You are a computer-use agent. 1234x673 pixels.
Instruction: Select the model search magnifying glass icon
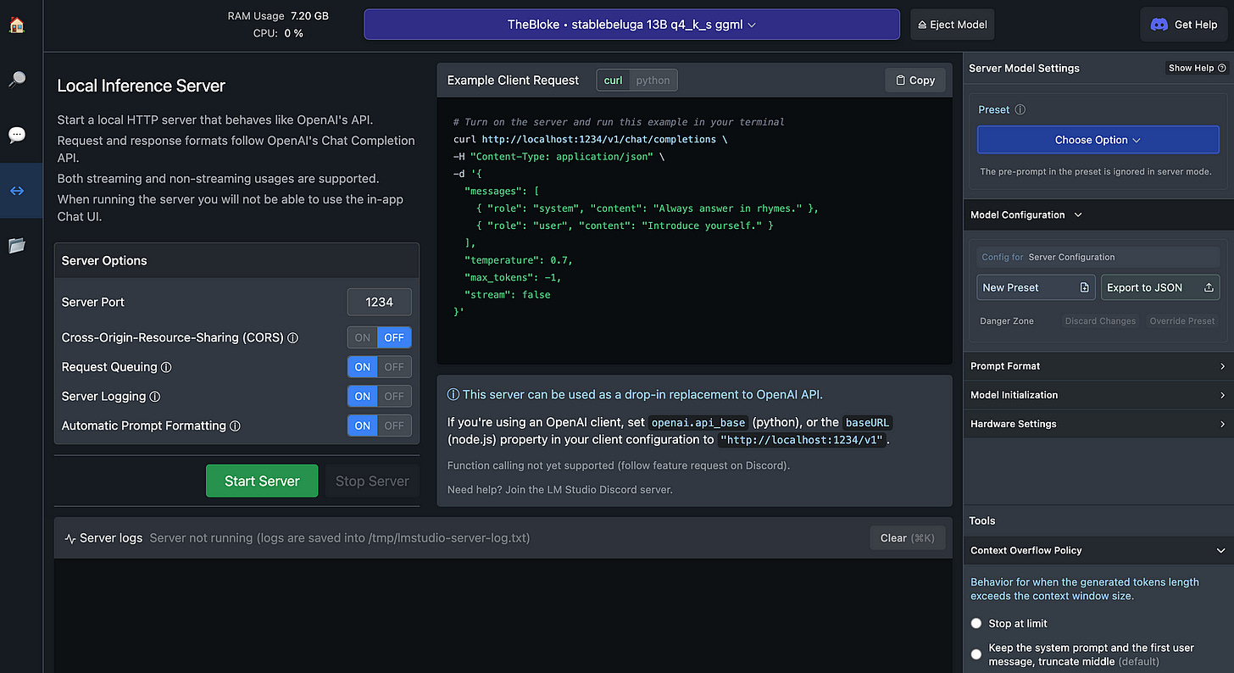tap(18, 79)
